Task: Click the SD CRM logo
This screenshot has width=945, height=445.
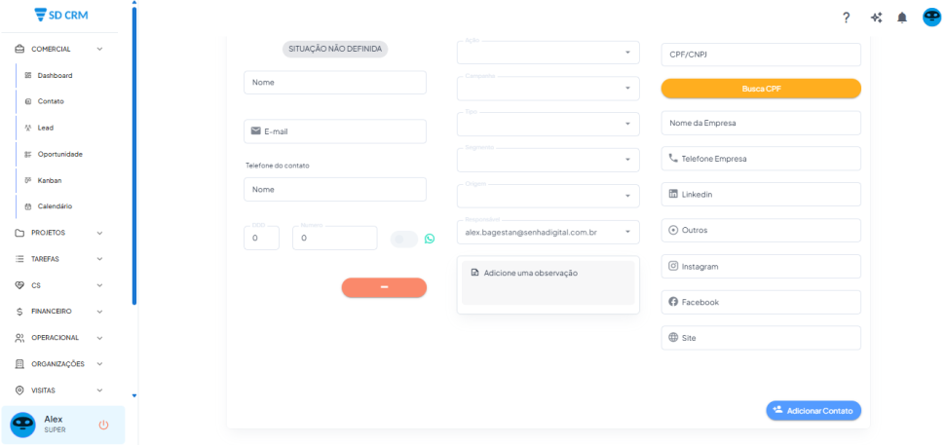Action: 67,16
